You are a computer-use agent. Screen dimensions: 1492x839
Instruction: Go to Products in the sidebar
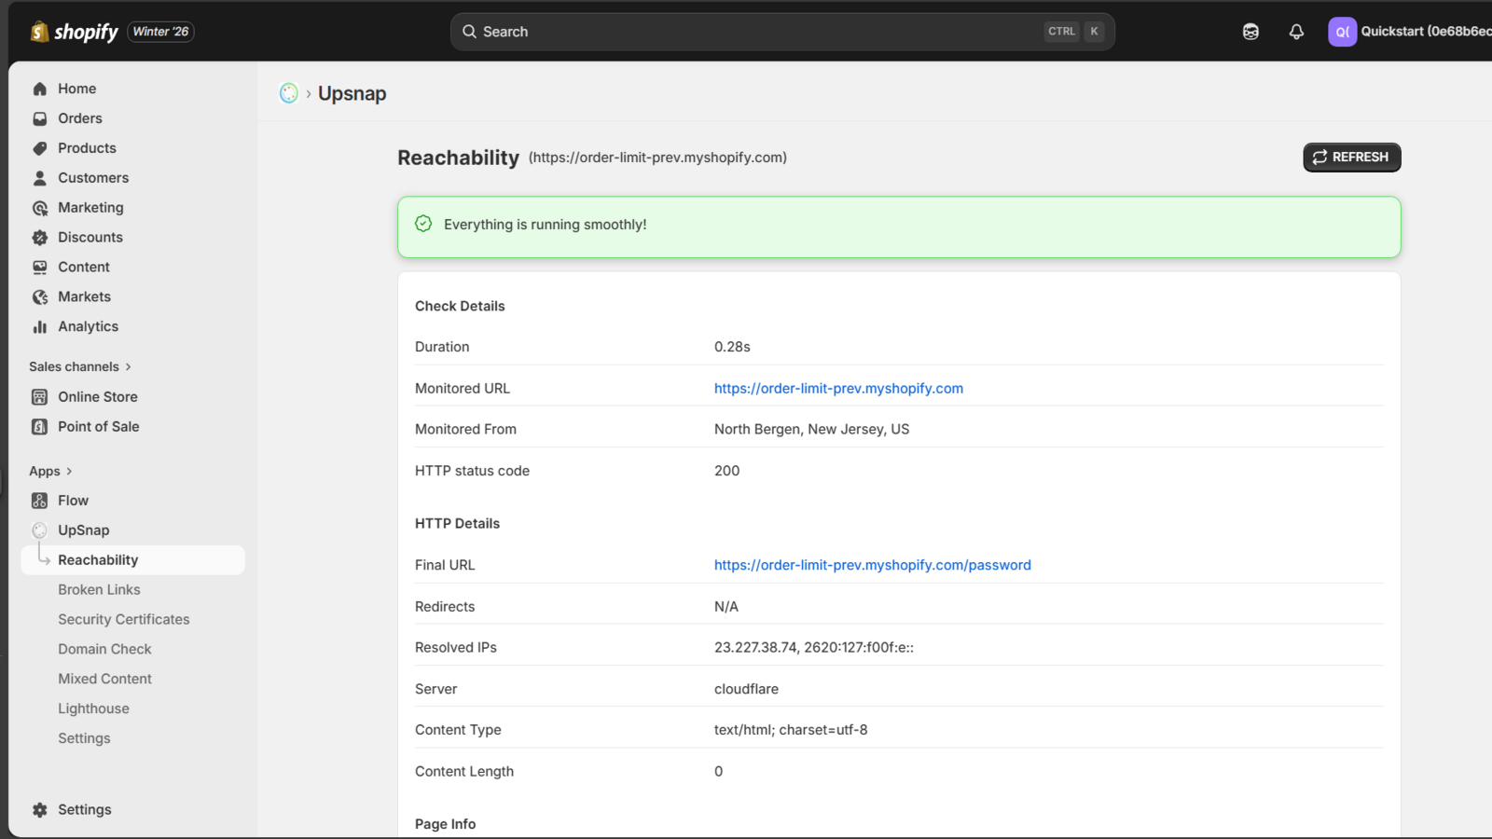tap(87, 148)
